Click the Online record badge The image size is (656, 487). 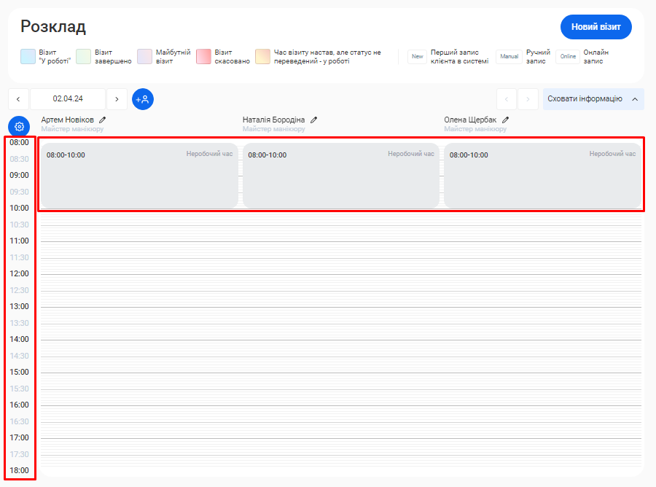tap(568, 57)
